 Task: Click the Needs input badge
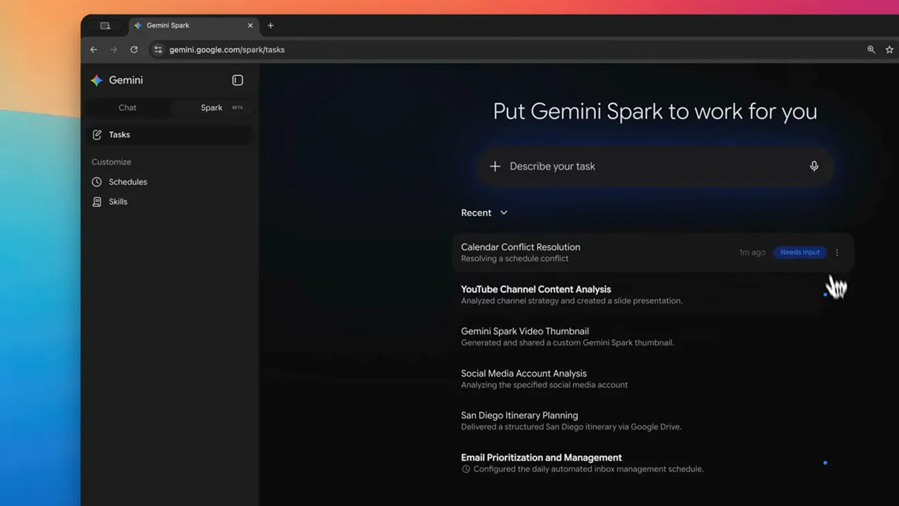800,252
